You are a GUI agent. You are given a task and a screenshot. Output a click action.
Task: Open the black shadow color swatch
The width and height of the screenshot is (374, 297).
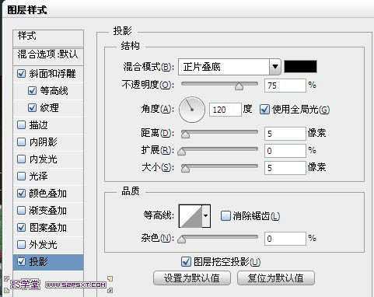300,67
